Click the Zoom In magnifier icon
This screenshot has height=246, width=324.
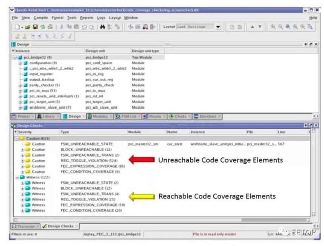click(273, 27)
